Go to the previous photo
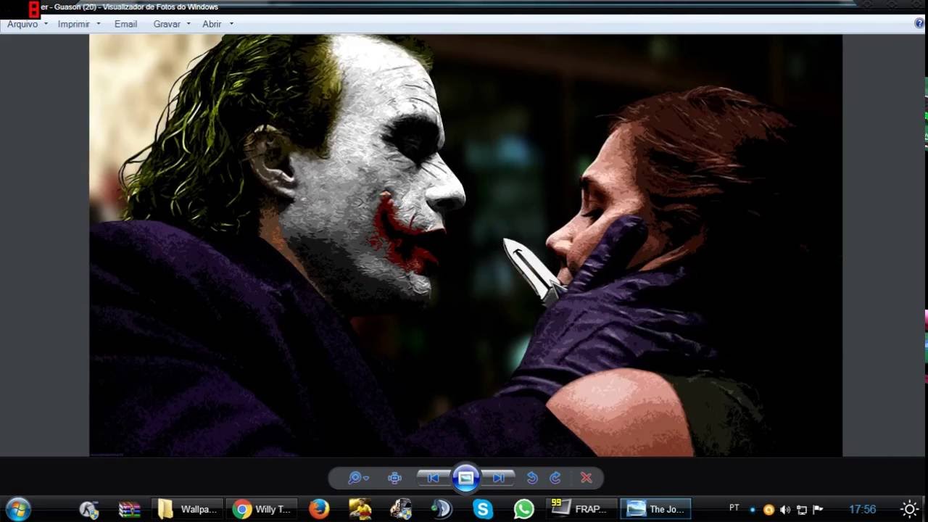 tap(434, 478)
